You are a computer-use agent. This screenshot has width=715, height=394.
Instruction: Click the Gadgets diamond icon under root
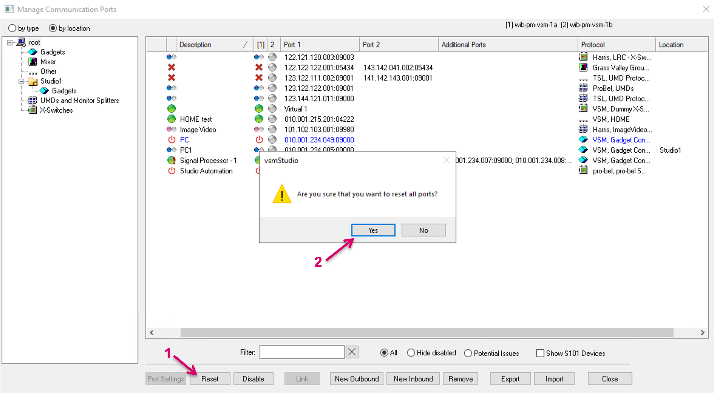click(x=33, y=52)
